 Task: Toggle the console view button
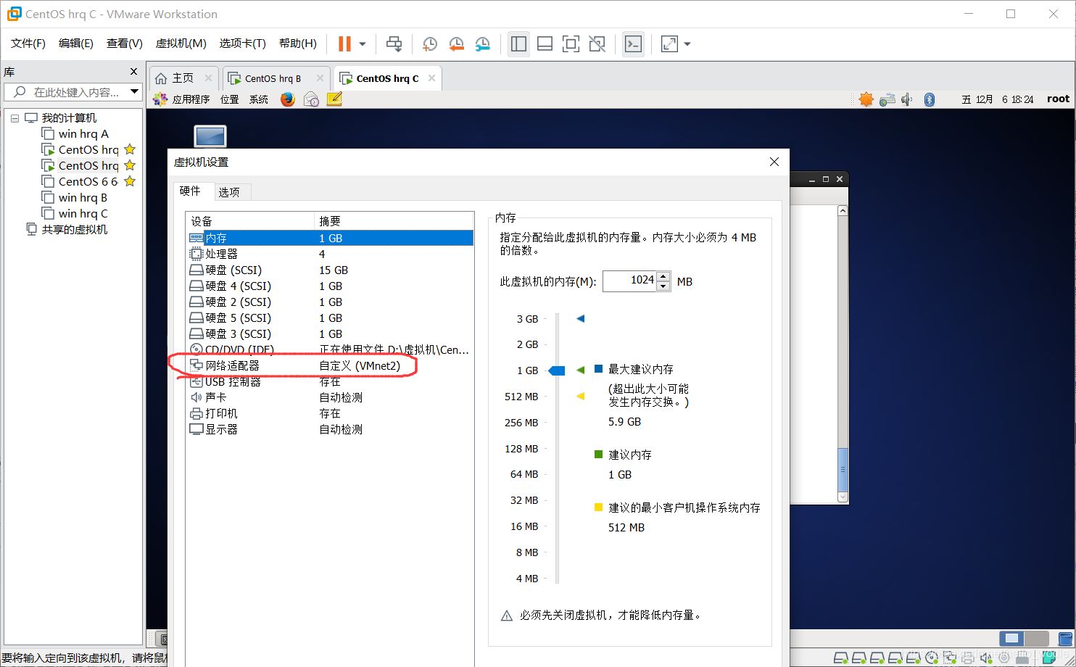(x=633, y=44)
